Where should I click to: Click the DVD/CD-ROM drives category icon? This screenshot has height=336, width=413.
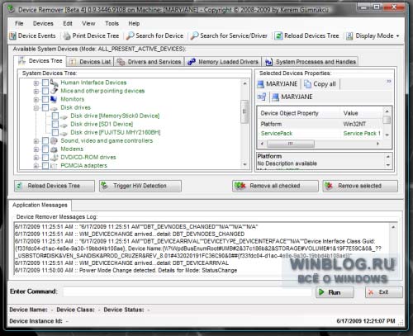click(54, 158)
